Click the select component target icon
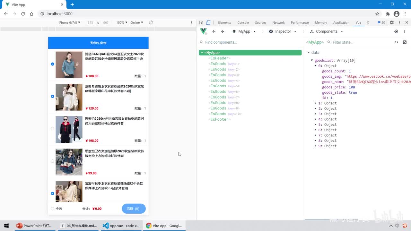Image resolution: width=411 pixels, height=231 pixels. [x=396, y=31]
